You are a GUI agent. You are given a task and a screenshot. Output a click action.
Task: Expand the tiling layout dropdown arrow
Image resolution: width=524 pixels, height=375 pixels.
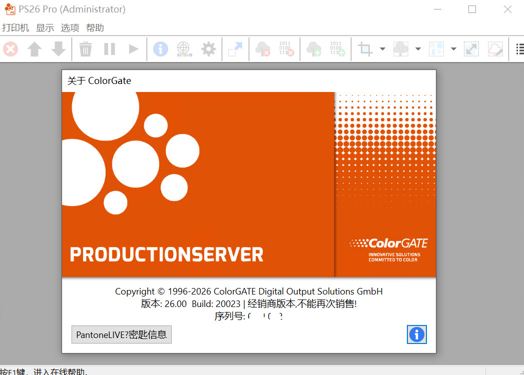tap(453, 49)
